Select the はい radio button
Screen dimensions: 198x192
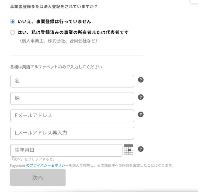(x=13, y=33)
